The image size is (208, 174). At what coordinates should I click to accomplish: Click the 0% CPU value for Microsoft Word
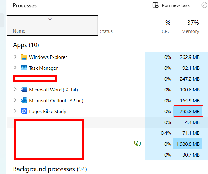tap(168, 90)
